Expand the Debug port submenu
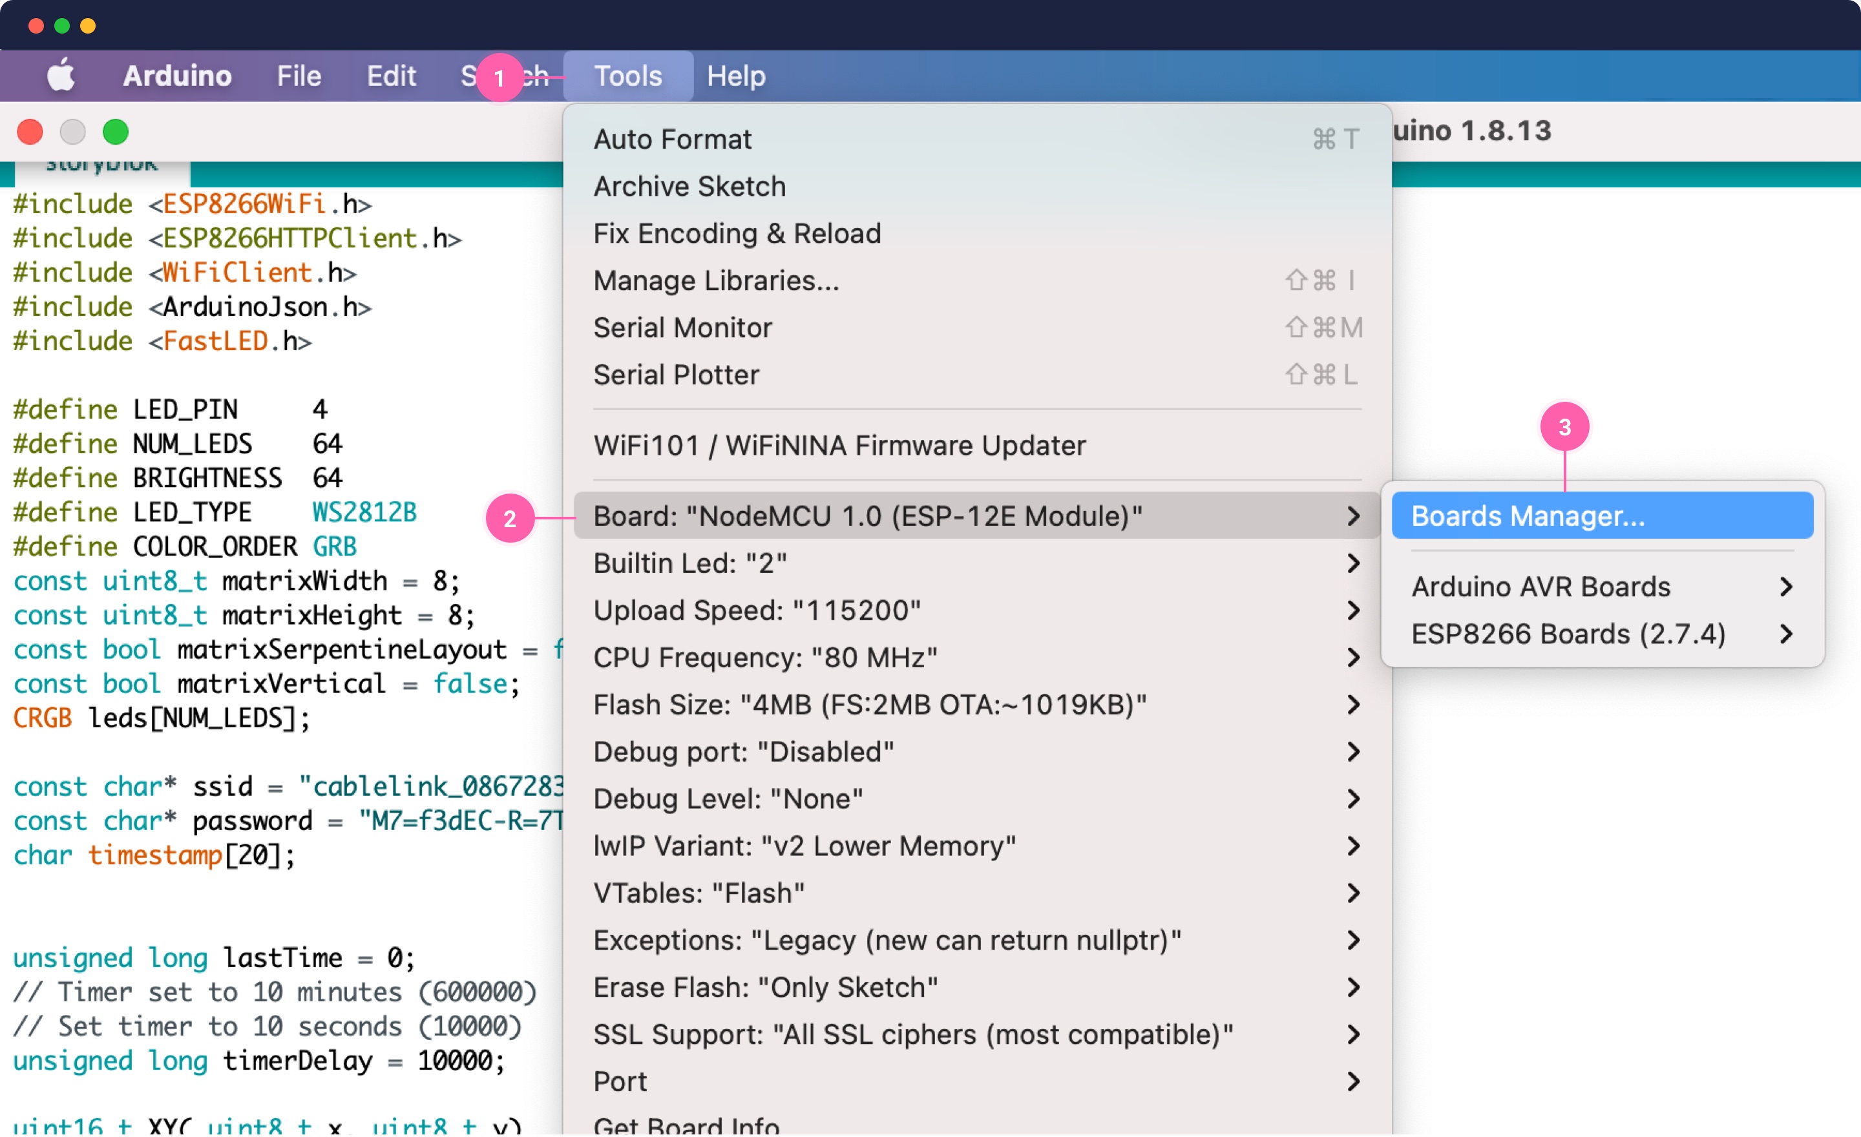This screenshot has width=1861, height=1137. click(x=977, y=752)
